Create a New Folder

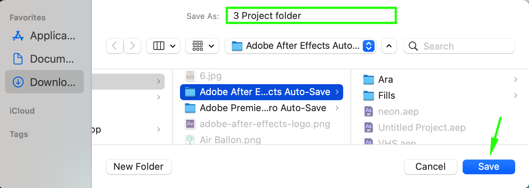coord(138,167)
